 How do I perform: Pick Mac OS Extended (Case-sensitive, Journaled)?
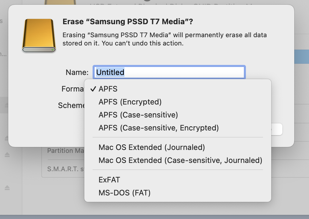click(x=177, y=160)
